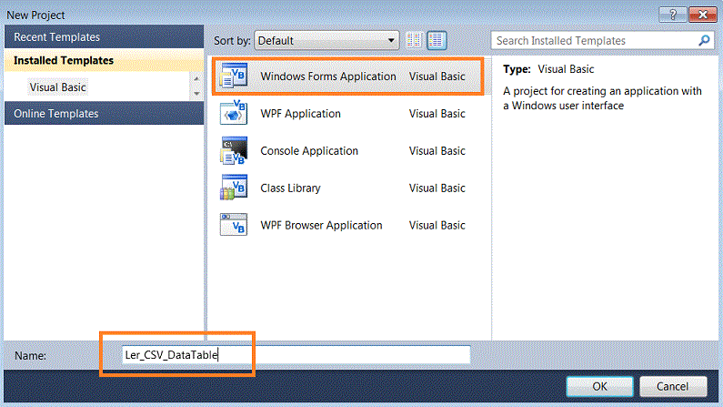
Task: Click the WPF Application template icon
Action: tap(234, 113)
